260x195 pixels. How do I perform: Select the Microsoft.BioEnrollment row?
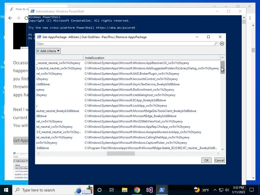click(x=128, y=90)
